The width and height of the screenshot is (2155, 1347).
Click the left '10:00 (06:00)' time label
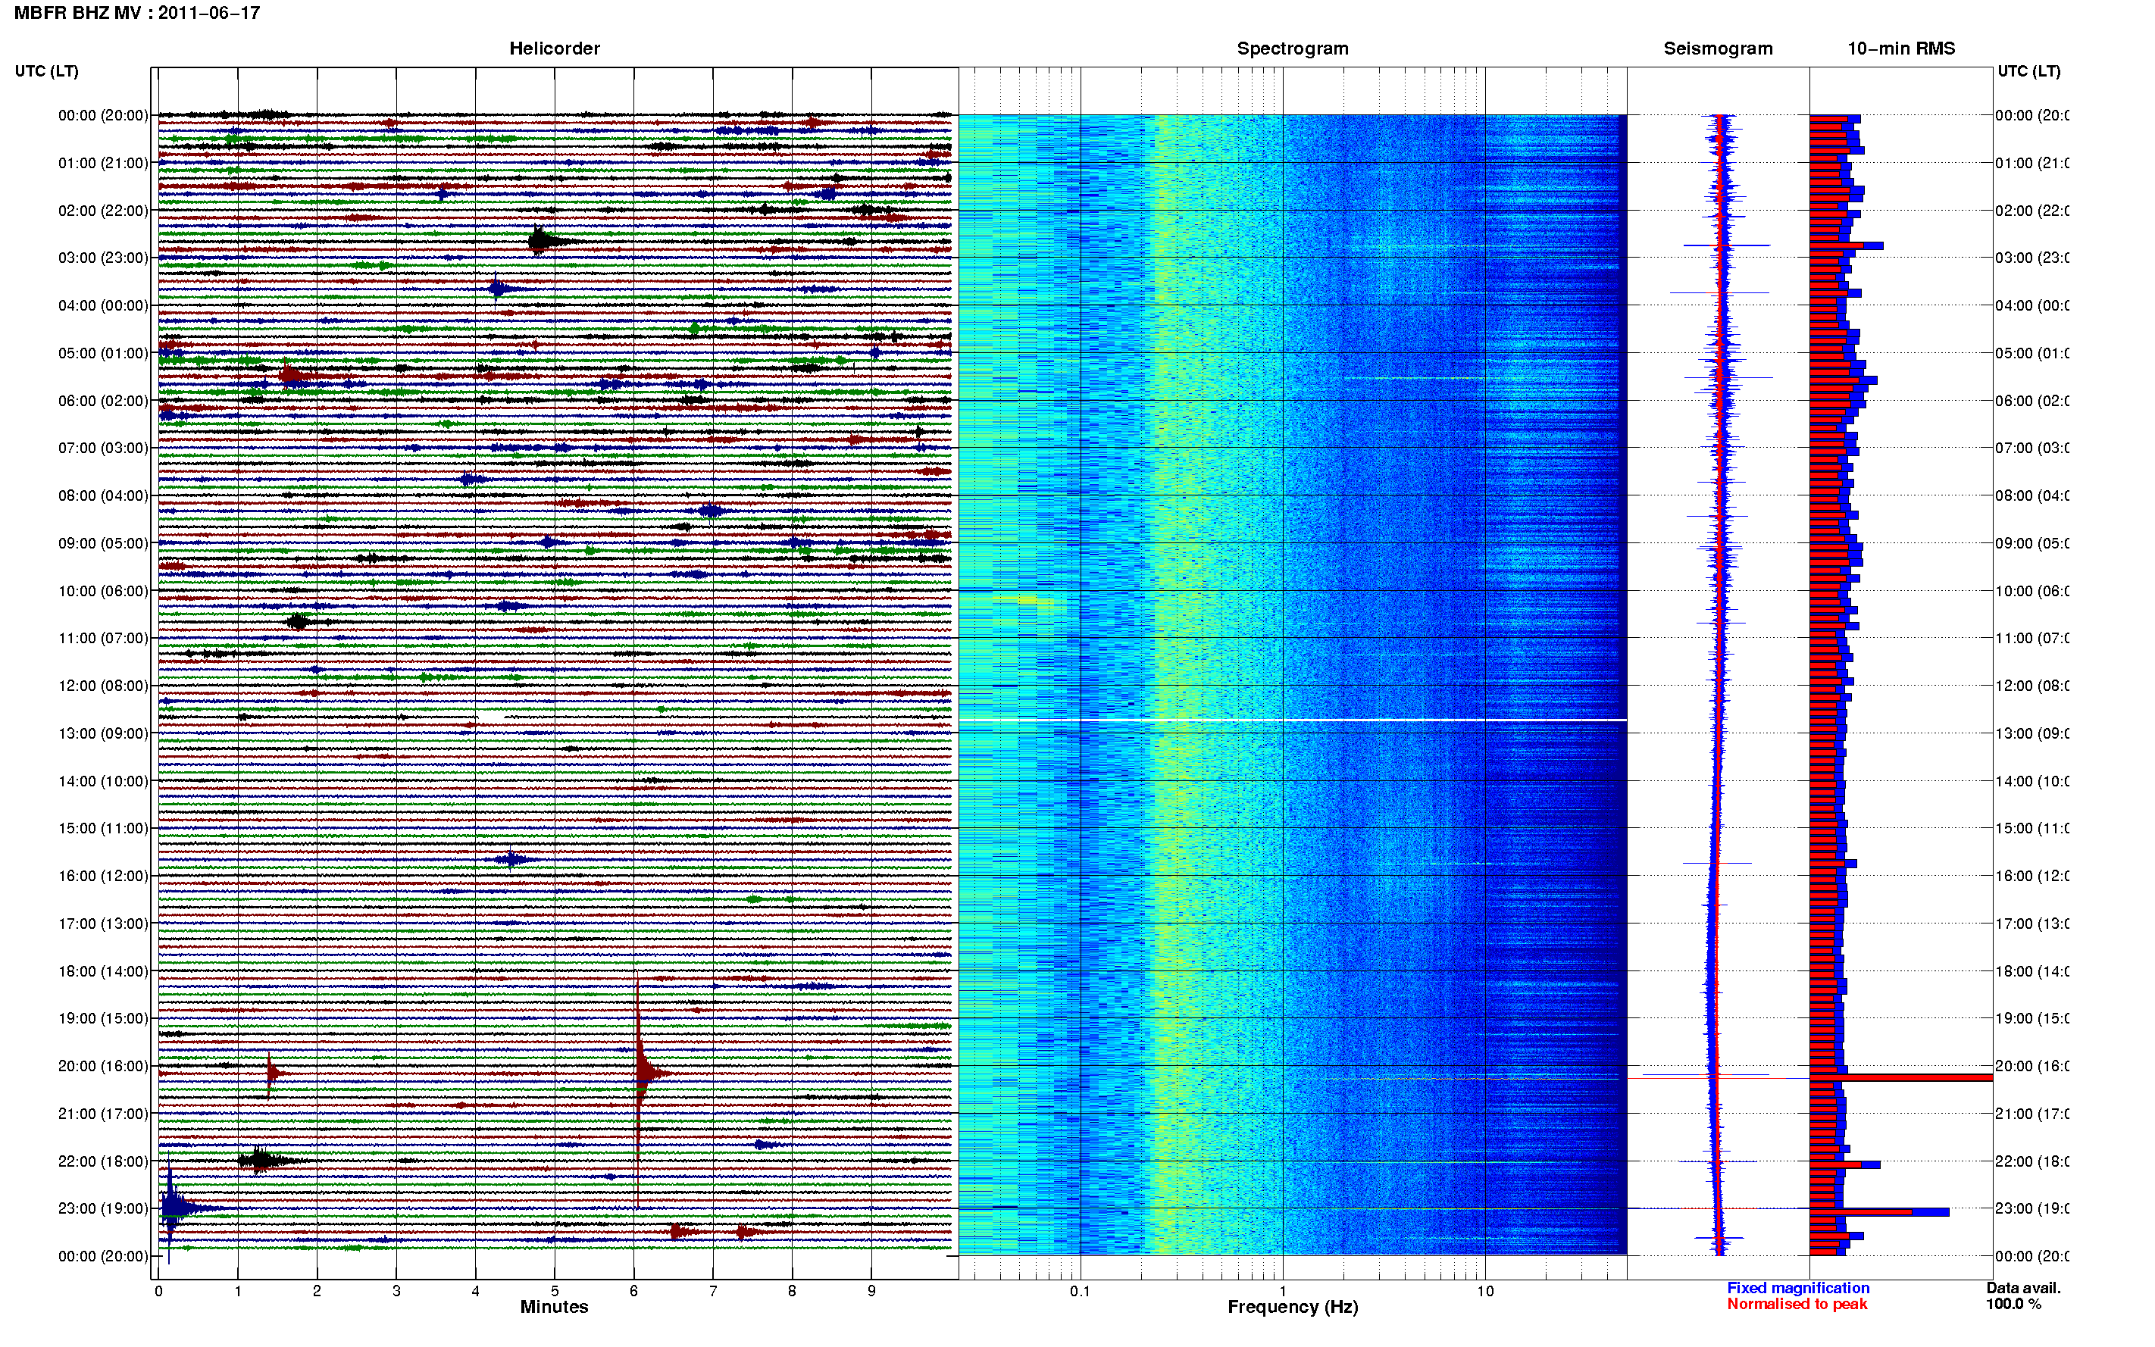pyautogui.click(x=103, y=591)
